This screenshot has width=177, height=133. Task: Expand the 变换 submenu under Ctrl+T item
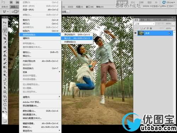40,72
